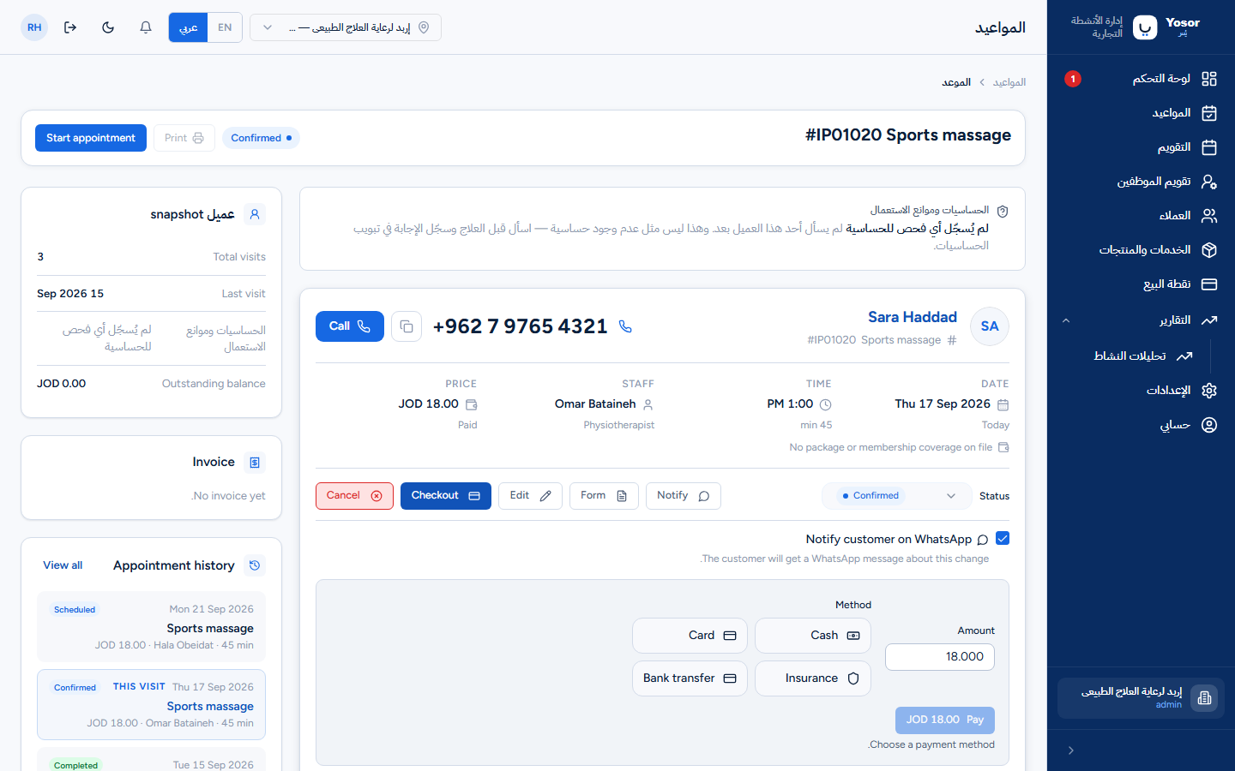The height and width of the screenshot is (771, 1235).
Task: Open العملاء clients menu item
Action: pos(1142,216)
